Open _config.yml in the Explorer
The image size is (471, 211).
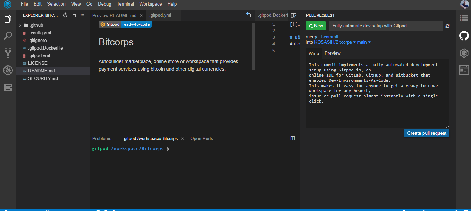pyautogui.click(x=53, y=33)
